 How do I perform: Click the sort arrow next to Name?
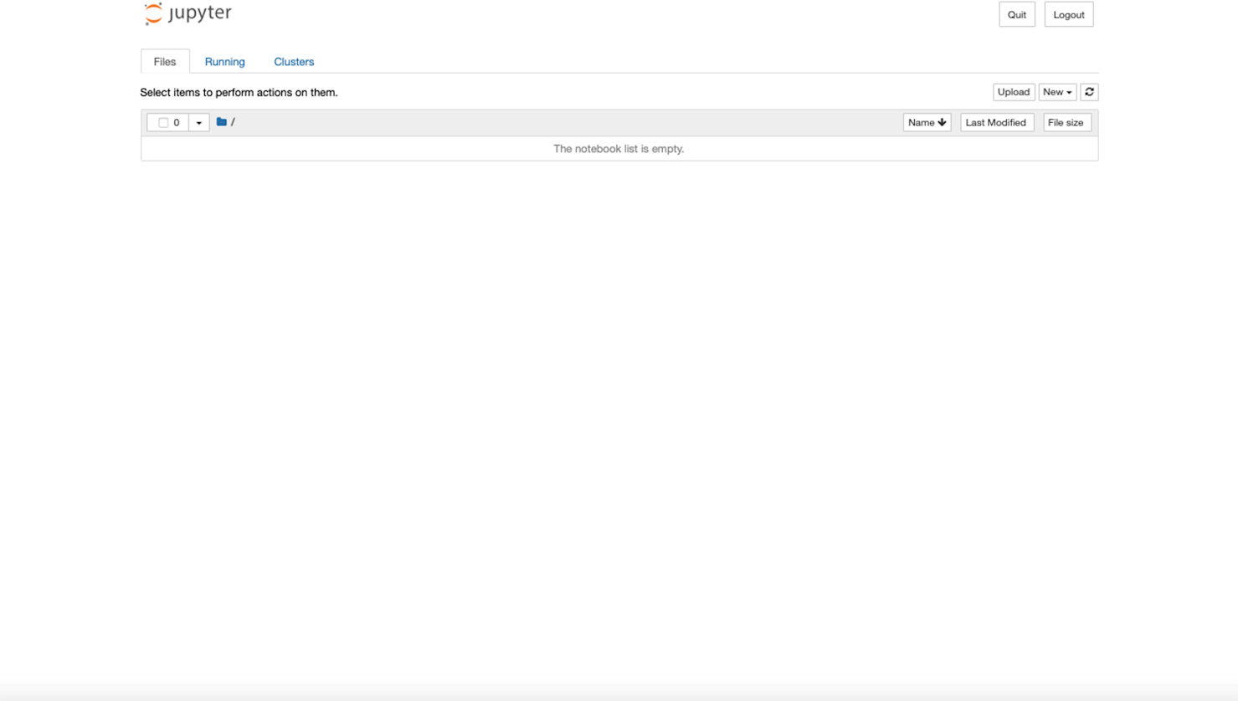coord(943,122)
